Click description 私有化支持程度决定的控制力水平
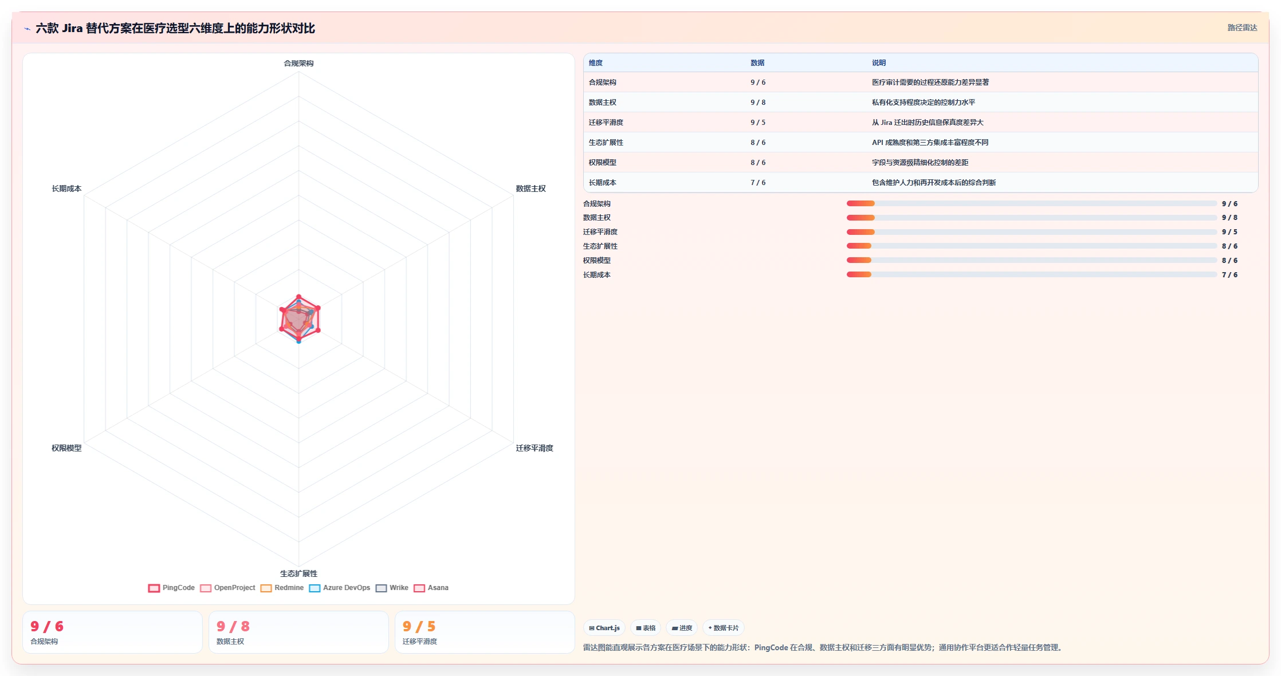1281x676 pixels. pos(924,103)
